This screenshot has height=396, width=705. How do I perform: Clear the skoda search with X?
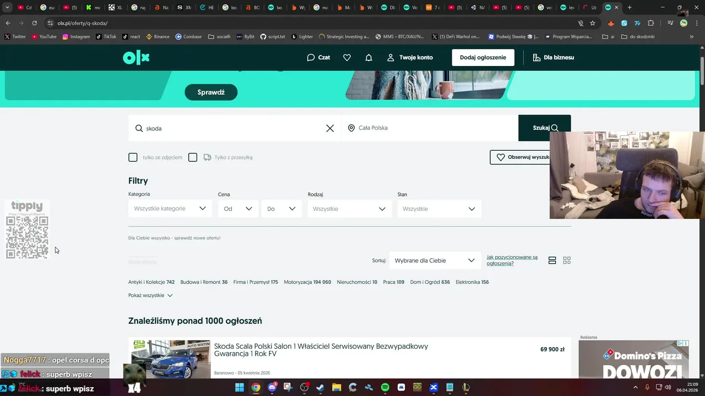click(x=330, y=128)
